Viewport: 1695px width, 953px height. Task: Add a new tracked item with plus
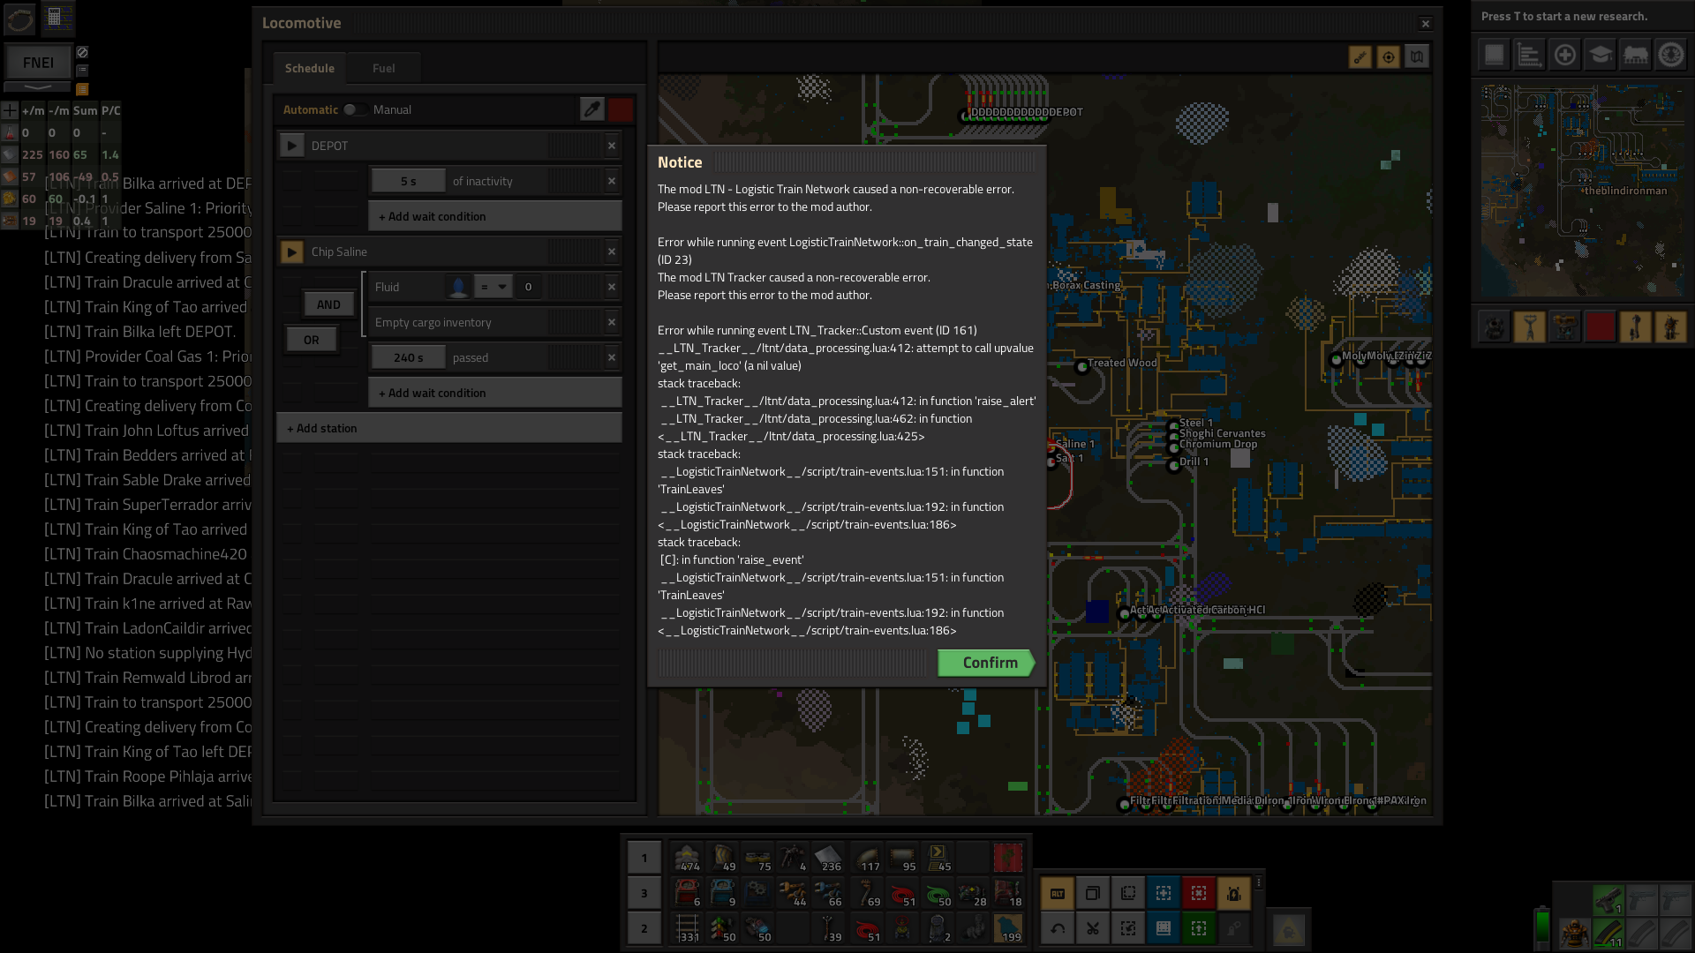coord(9,110)
